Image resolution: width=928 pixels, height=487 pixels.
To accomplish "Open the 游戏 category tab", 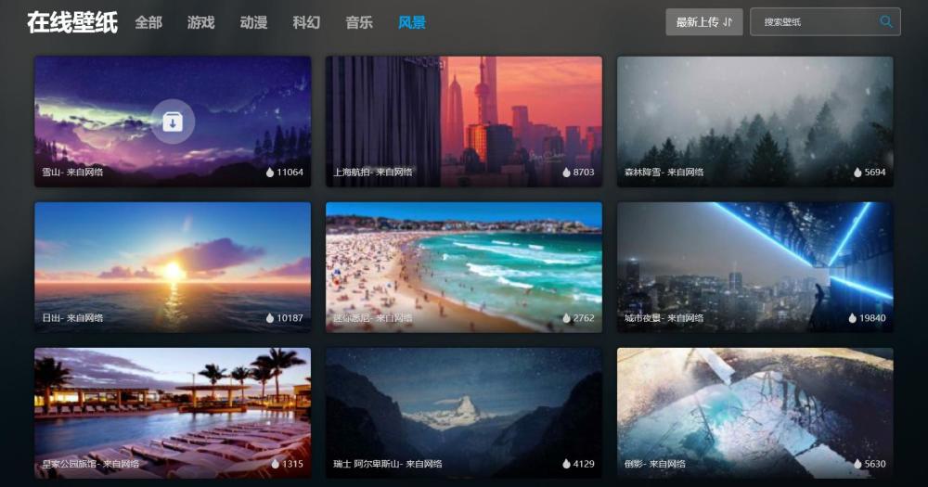I will pos(200,22).
